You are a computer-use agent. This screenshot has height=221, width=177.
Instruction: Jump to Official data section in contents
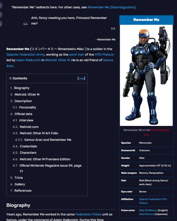click(23, 114)
